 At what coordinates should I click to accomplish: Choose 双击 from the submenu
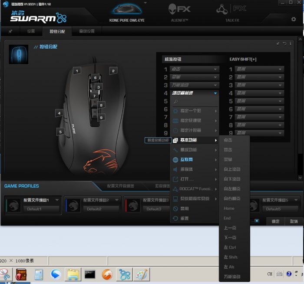228,150
